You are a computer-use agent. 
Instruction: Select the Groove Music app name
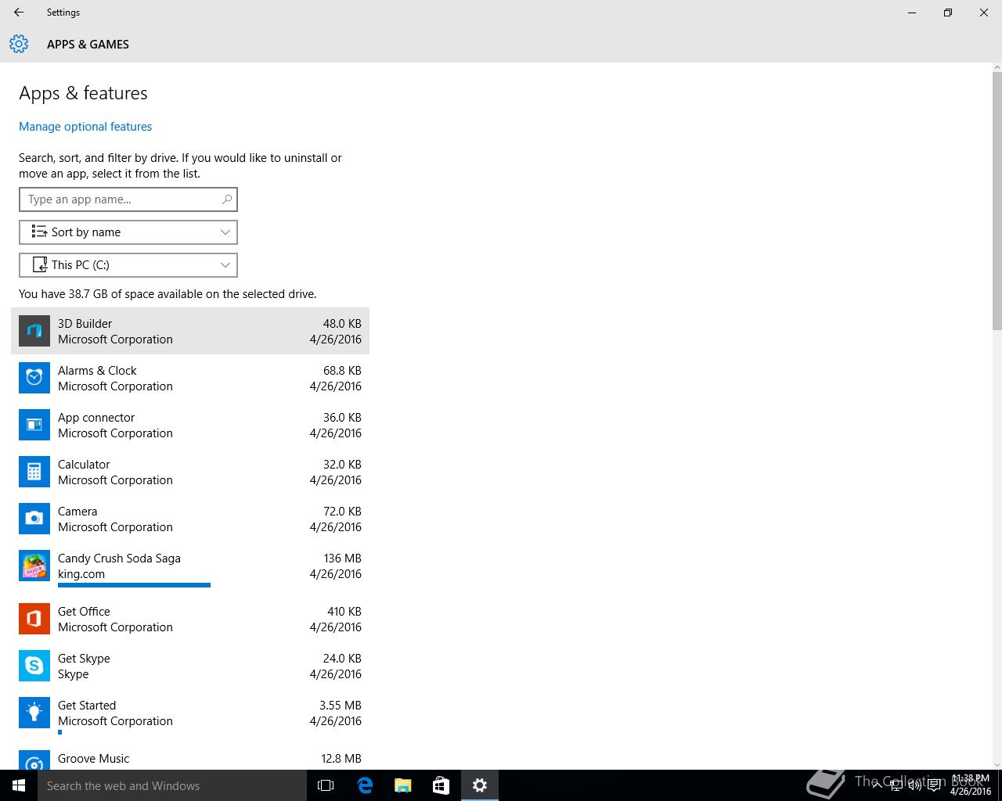(93, 759)
